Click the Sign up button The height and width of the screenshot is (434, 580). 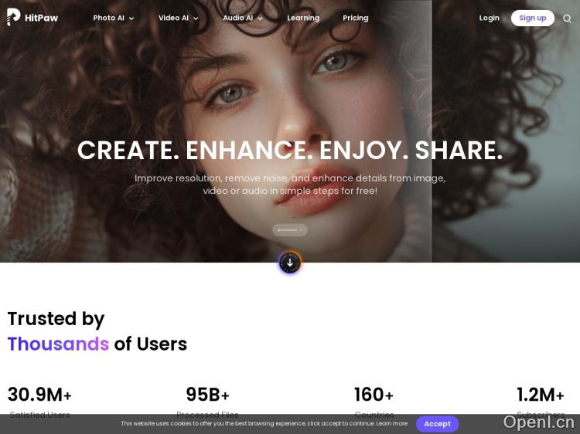tap(533, 18)
